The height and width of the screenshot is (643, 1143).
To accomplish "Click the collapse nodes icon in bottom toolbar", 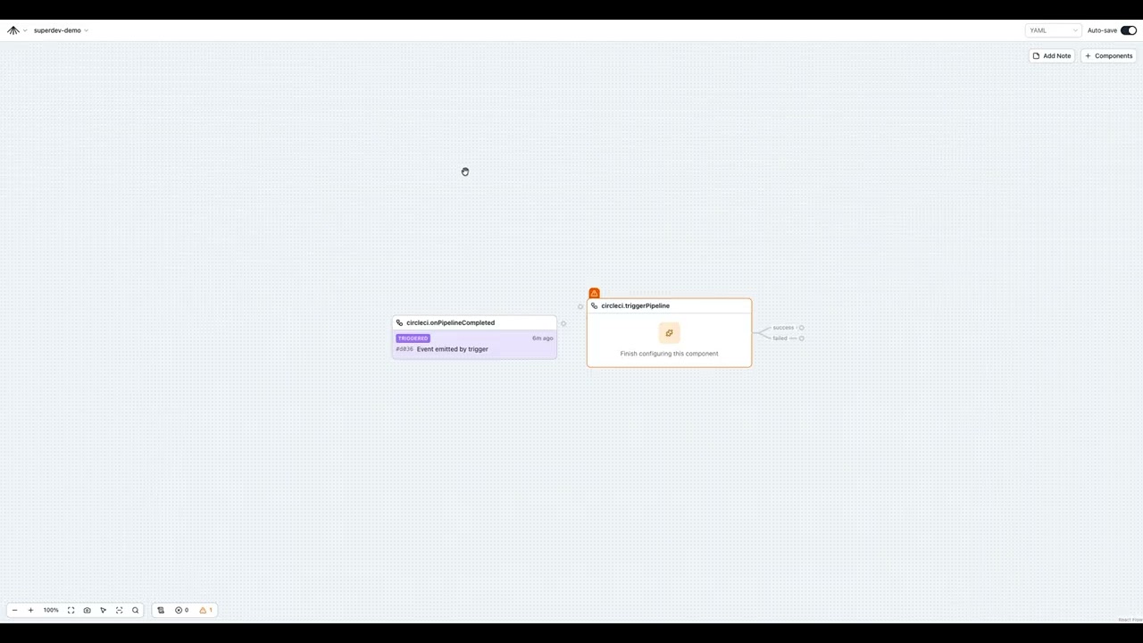I will [119, 610].
